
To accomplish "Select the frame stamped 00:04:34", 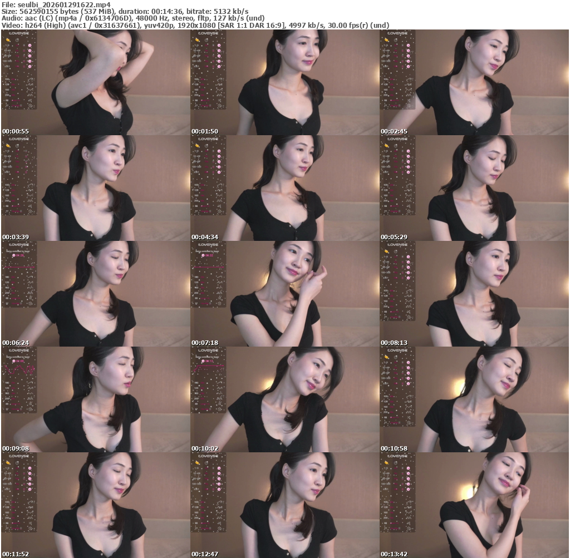I will point(284,188).
